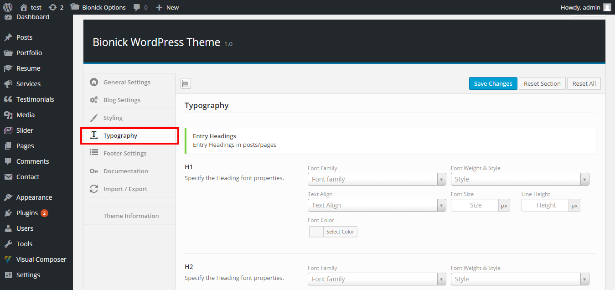Click the Entry Headings section title
Screen dimensions: 615x290
(x=214, y=136)
